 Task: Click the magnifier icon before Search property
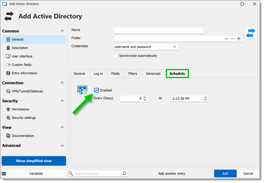71,173
